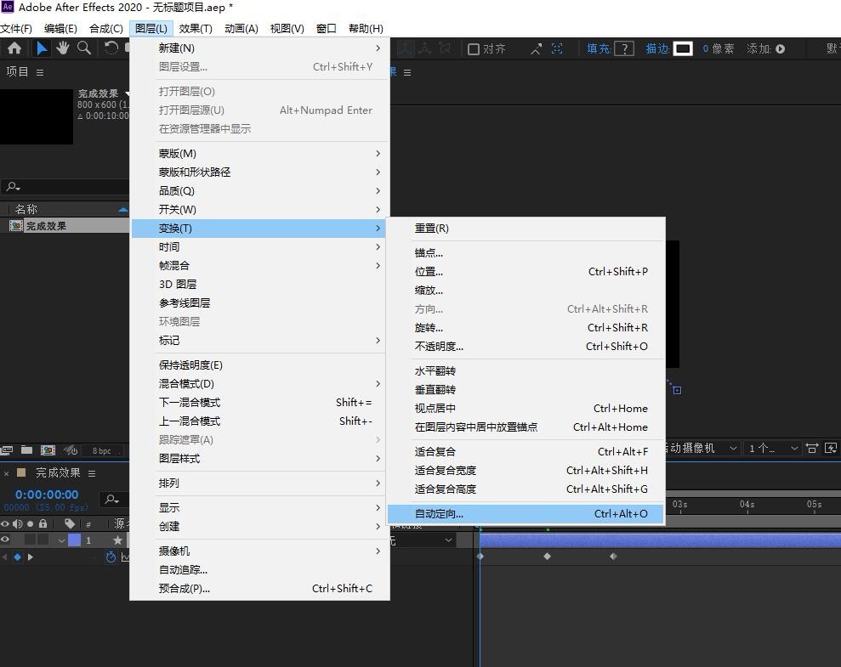
Task: Expand the 摄像机 submenu
Action: tap(261, 551)
